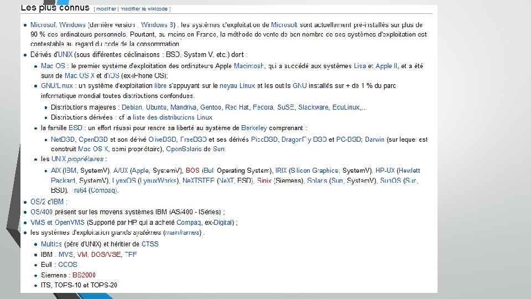
Task: Open the Mandriva link
Action: (x=183, y=107)
